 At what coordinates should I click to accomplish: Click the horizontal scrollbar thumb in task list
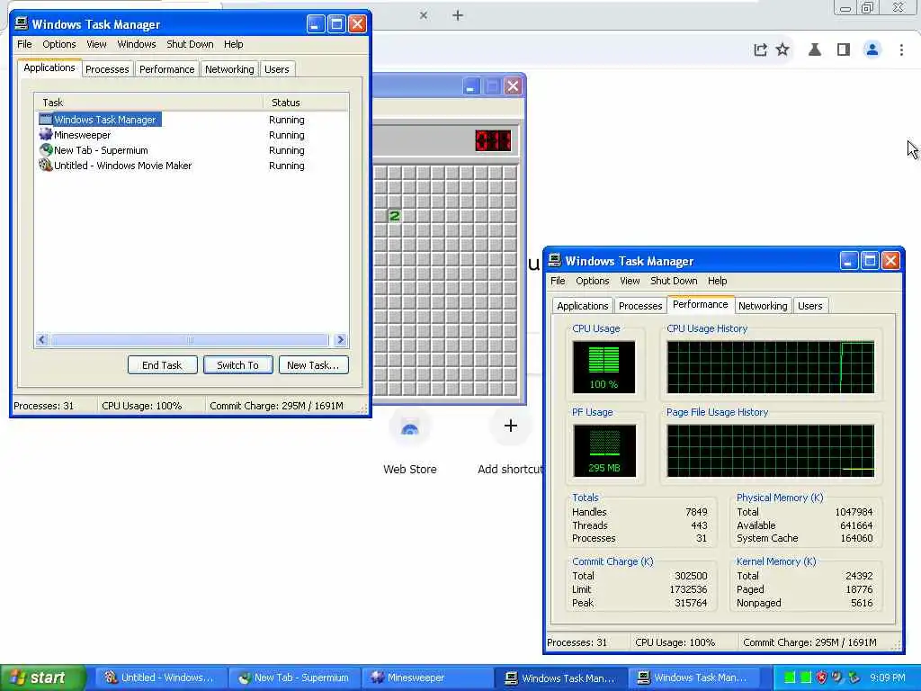coord(189,339)
